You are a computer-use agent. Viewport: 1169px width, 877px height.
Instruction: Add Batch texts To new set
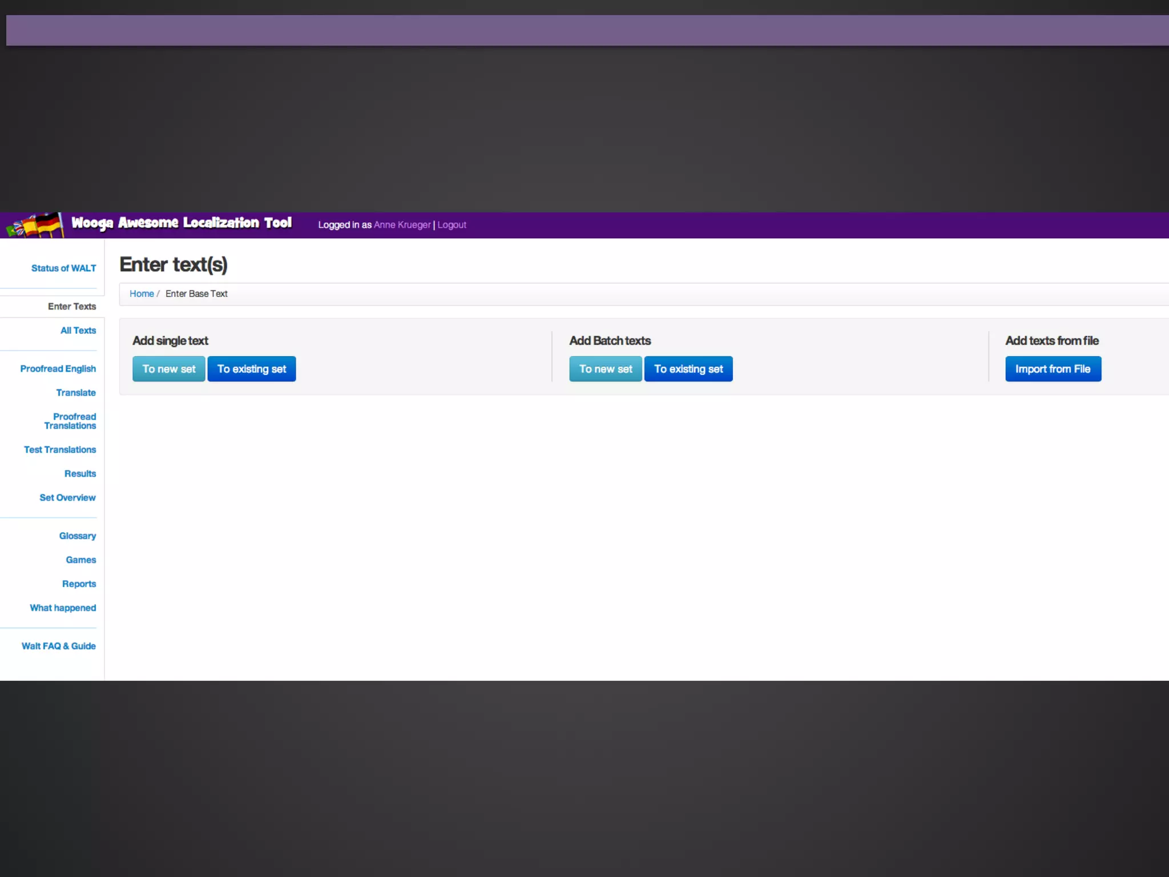[605, 369]
